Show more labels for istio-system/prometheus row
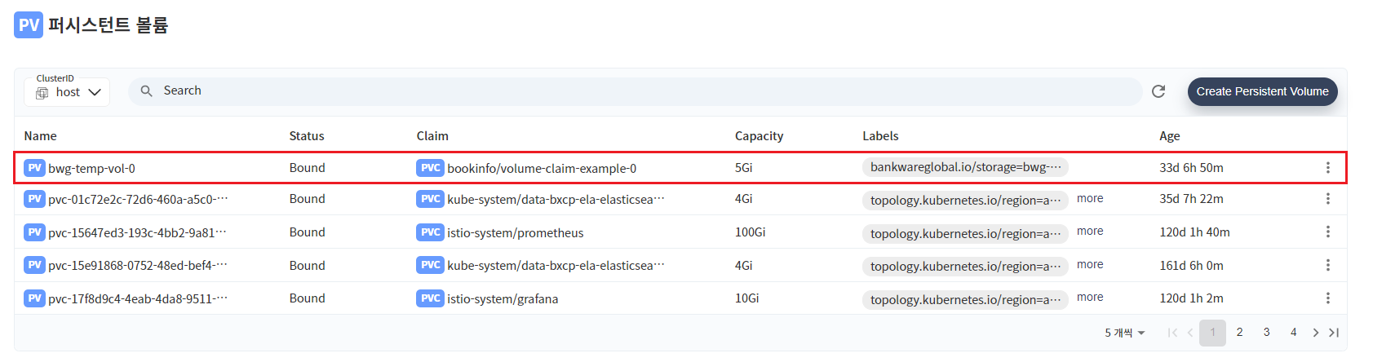 click(x=1090, y=232)
